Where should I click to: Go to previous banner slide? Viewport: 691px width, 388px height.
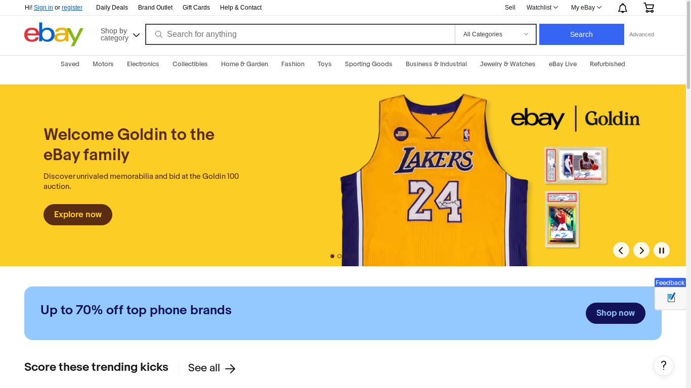(x=621, y=250)
